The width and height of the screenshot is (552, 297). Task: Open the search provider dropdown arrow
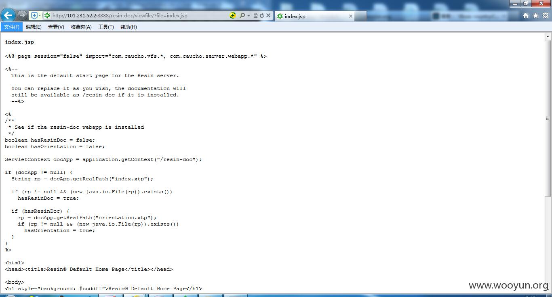249,15
